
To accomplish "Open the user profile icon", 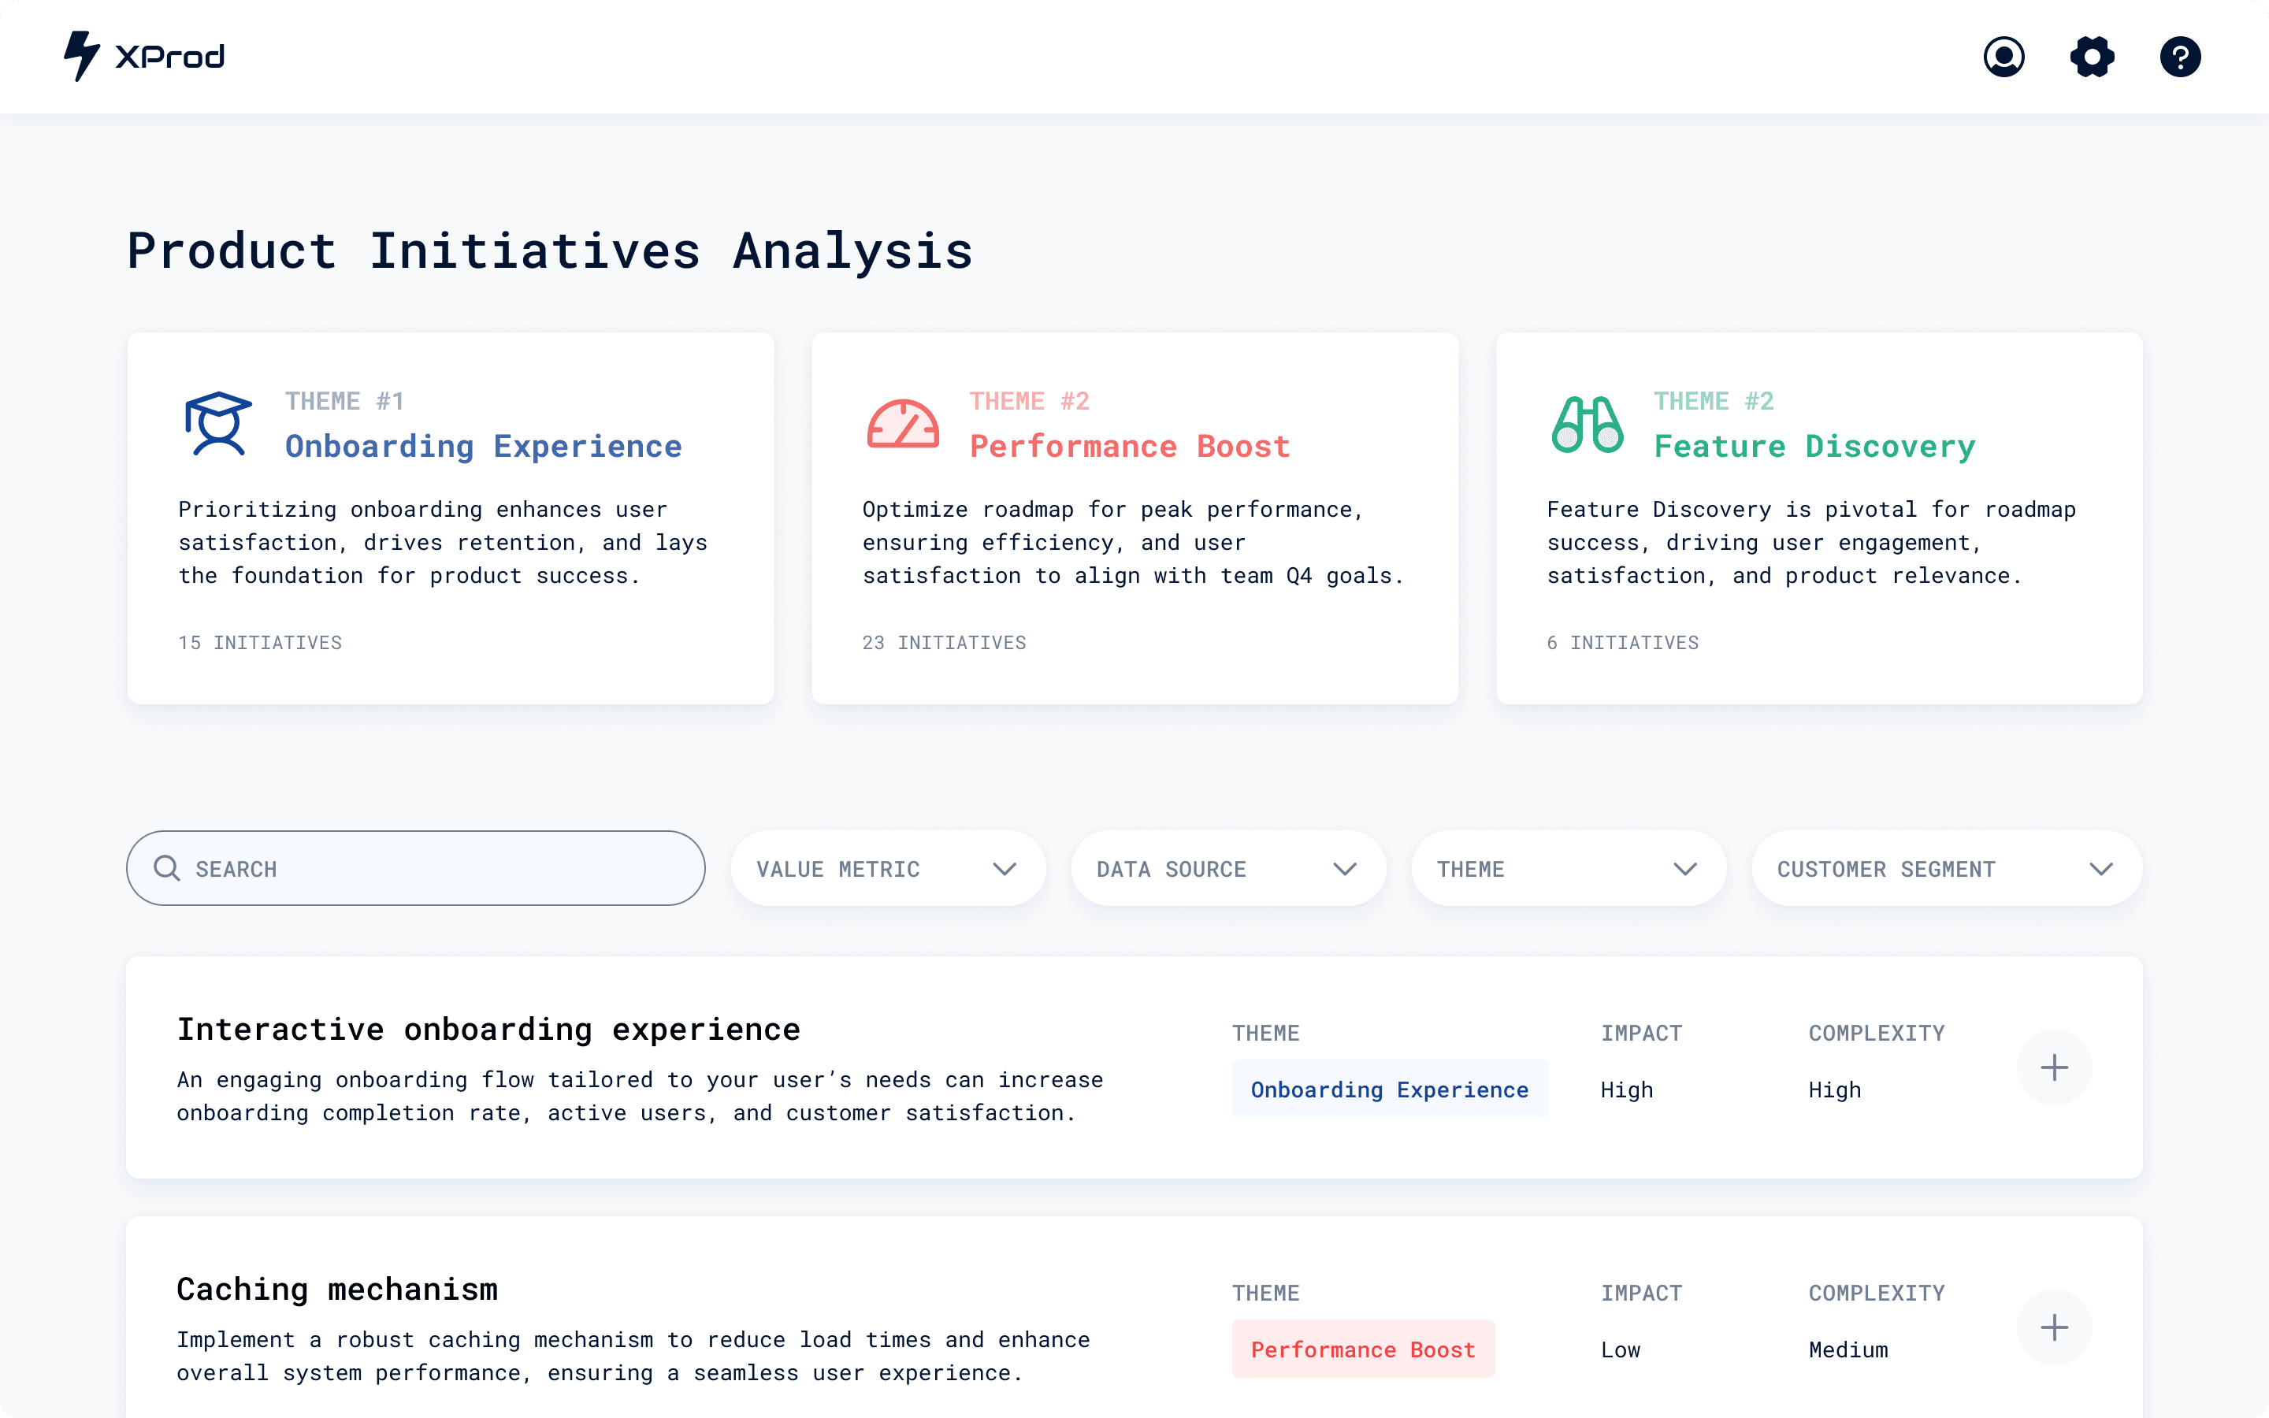I will (x=2003, y=56).
